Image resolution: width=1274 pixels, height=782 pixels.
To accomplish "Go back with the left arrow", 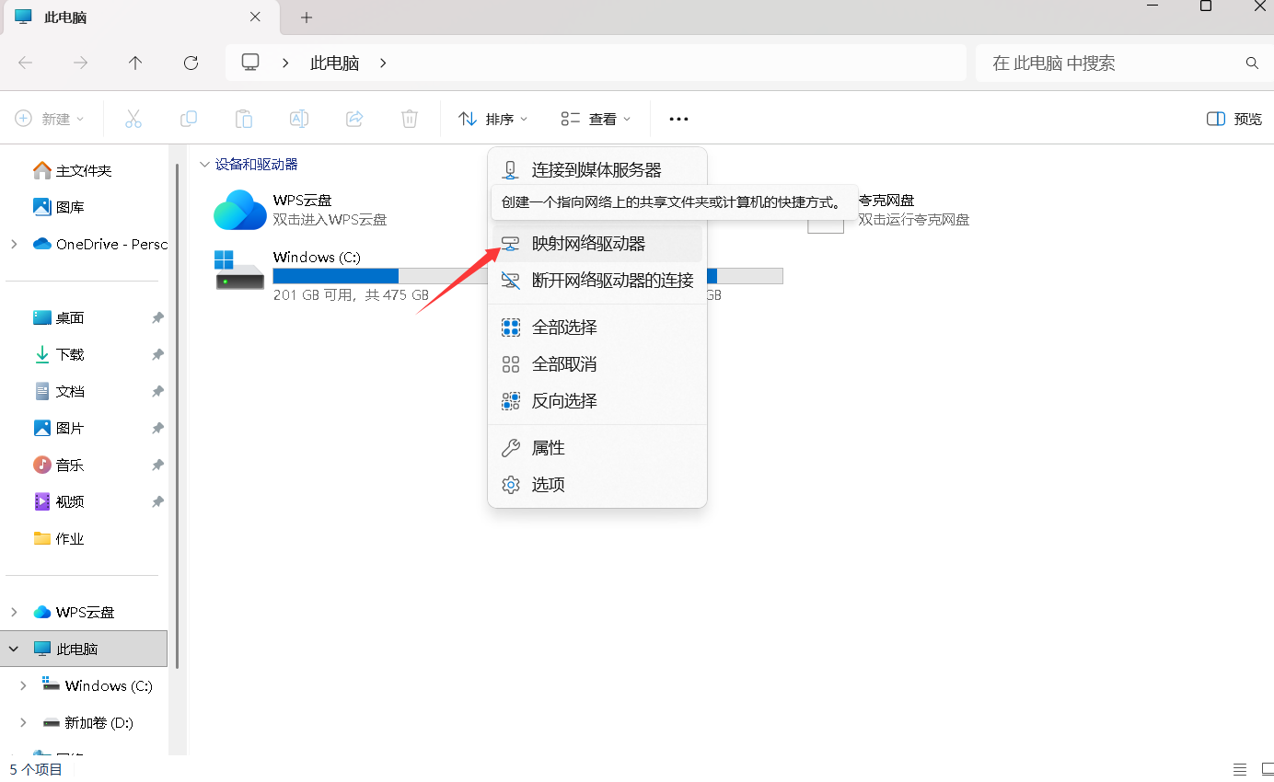I will pos(26,63).
